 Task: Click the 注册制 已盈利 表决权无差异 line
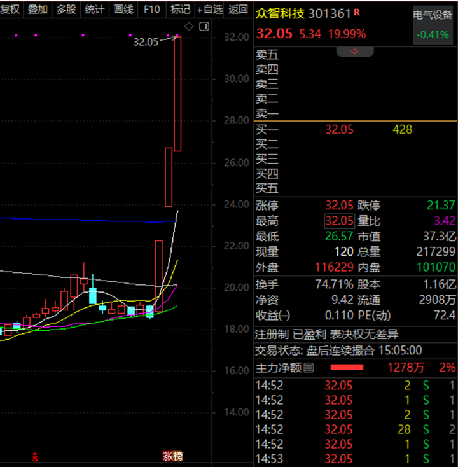(x=327, y=335)
